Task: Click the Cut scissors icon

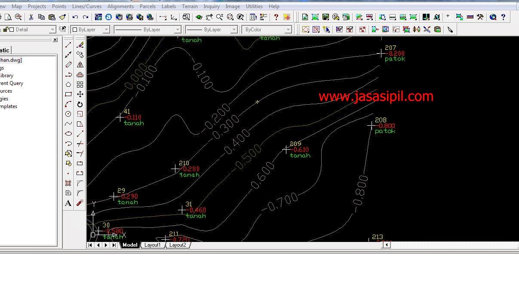Action: click(31, 17)
